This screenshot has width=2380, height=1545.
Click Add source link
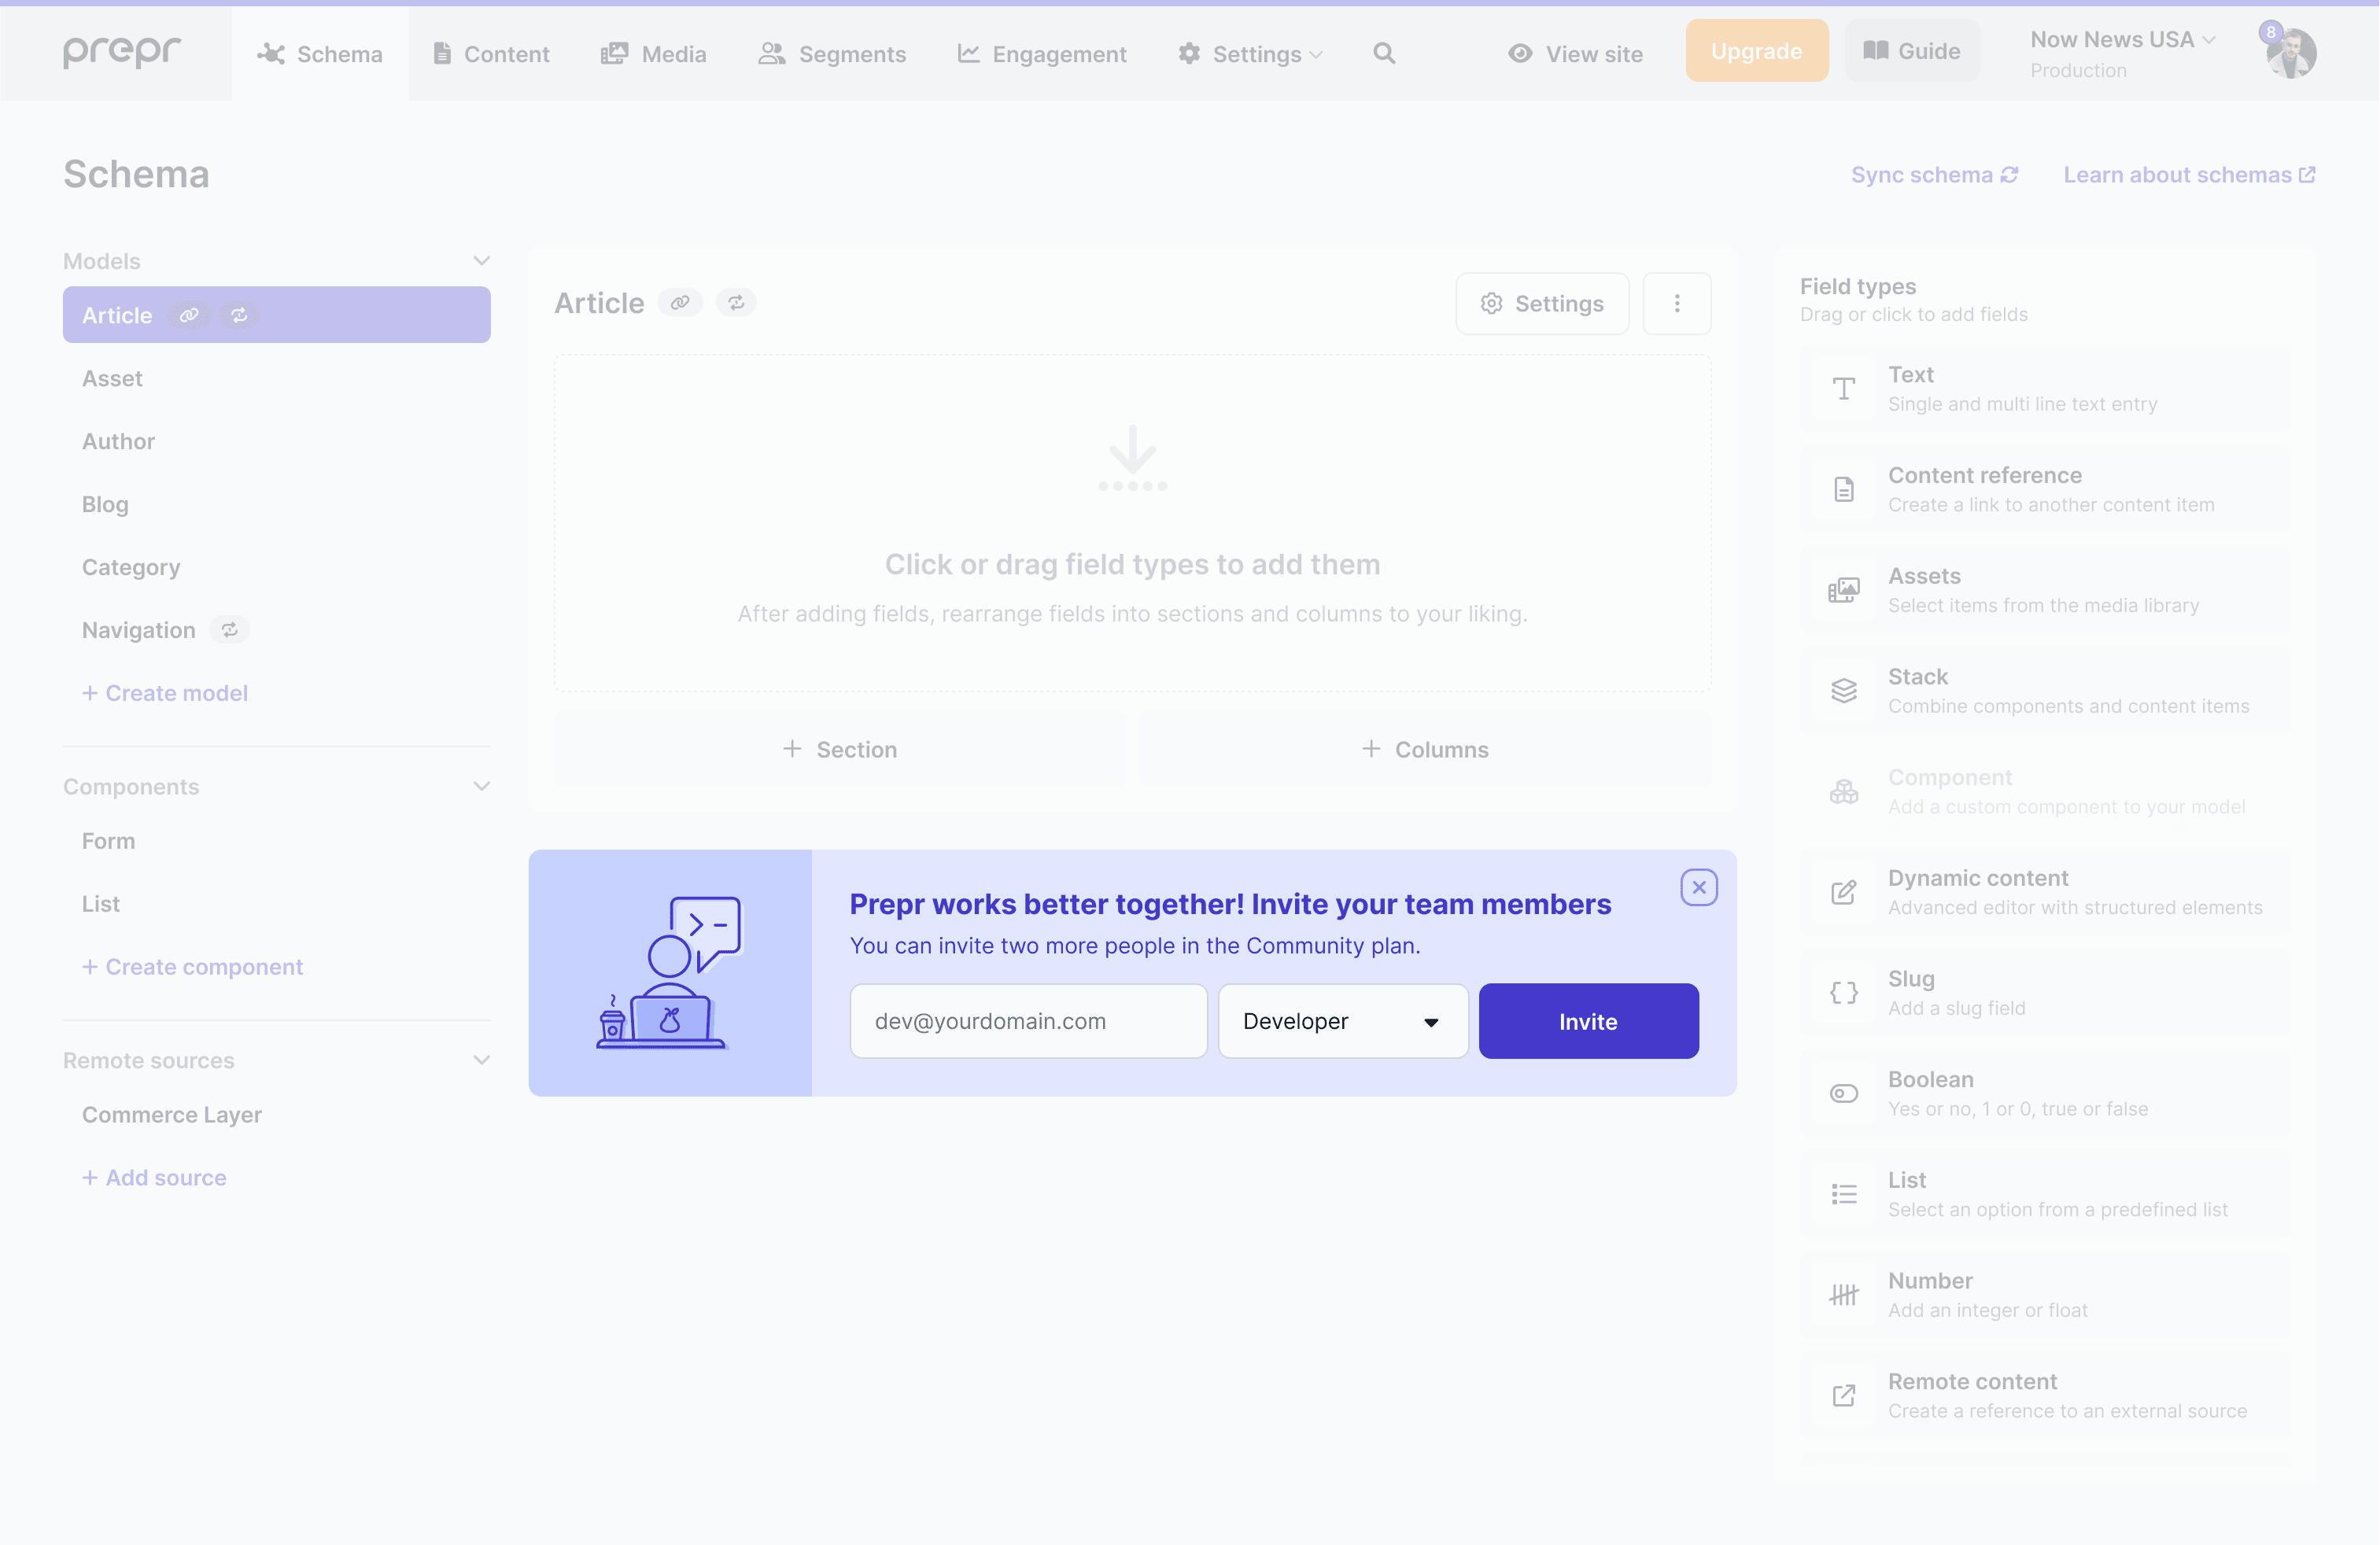pos(155,1178)
